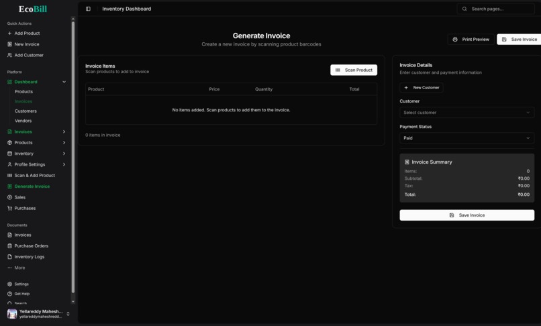This screenshot has height=326, width=541.
Task: Click the user avatar picture at sidebar bottom
Action: [12, 314]
